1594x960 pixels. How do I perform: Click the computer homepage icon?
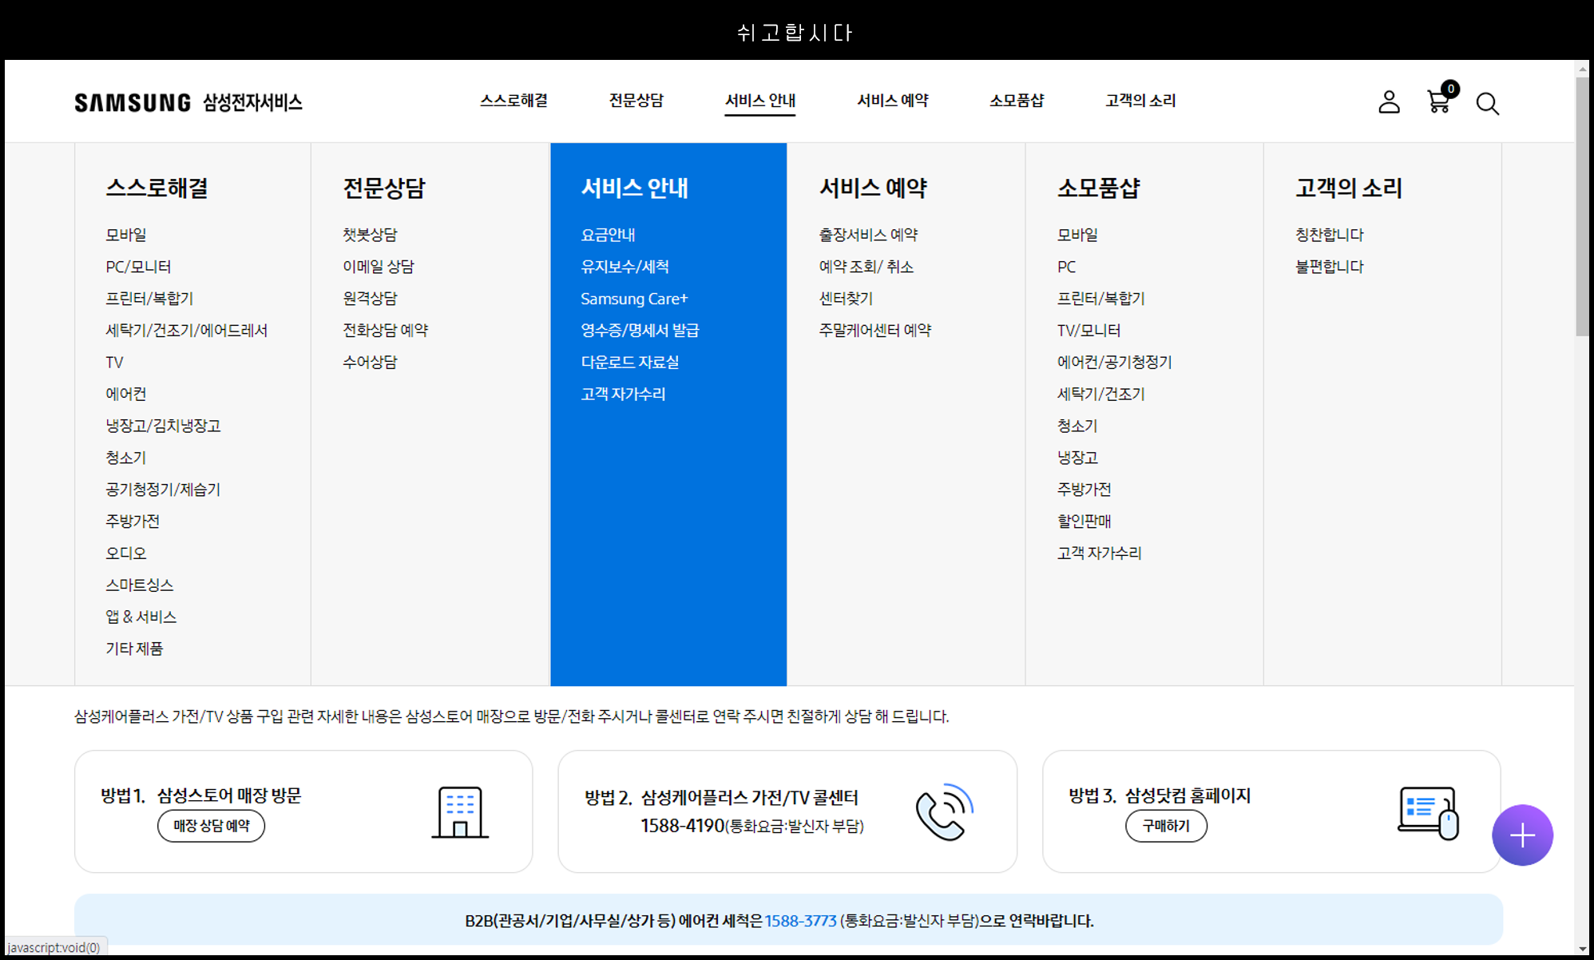[x=1428, y=813]
